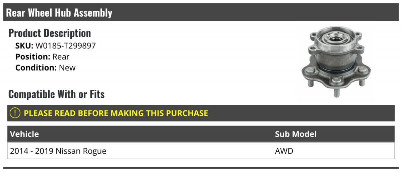Screen dimensions: 402x172
Task: Click the Position label
Action: click(33, 57)
